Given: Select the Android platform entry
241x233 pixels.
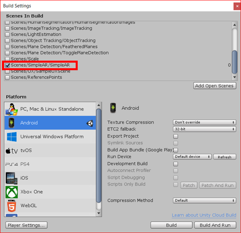Looking at the screenshot, I should tap(50, 123).
